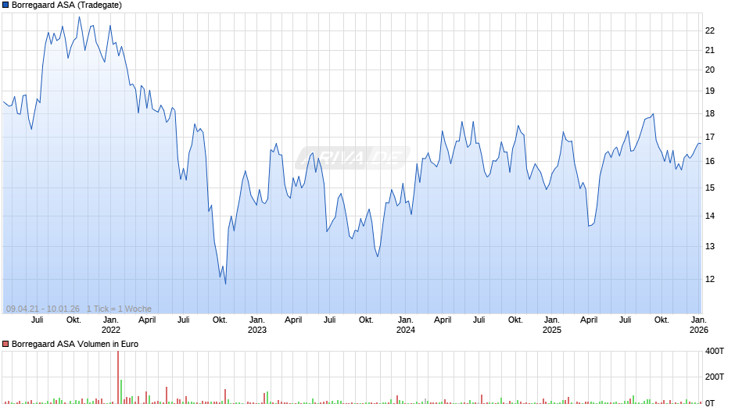Click the "Jan. 2022" time axis label
735x411 pixels.
click(x=110, y=325)
